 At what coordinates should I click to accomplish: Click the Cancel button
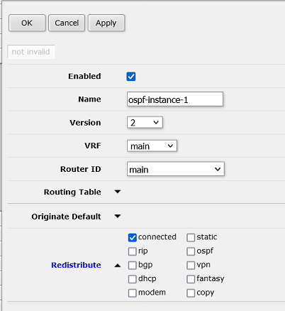click(67, 23)
